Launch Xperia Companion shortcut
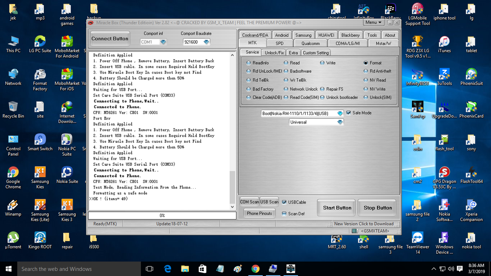The image size is (491, 276). point(471,211)
